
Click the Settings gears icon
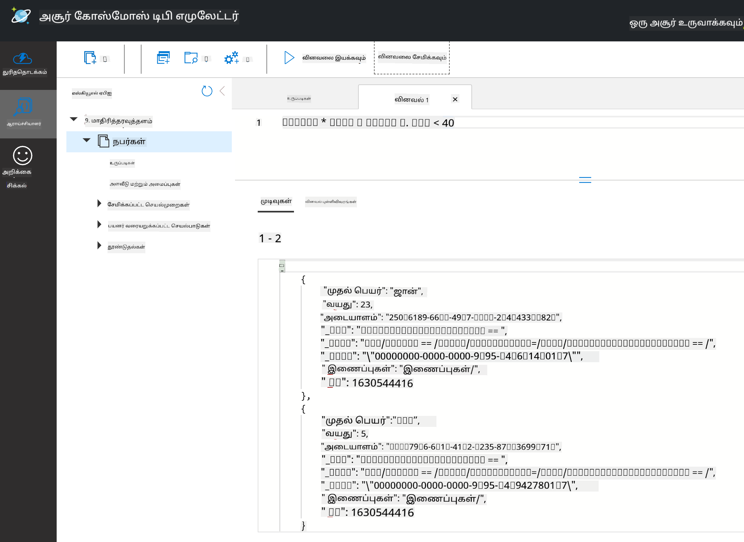click(x=231, y=58)
